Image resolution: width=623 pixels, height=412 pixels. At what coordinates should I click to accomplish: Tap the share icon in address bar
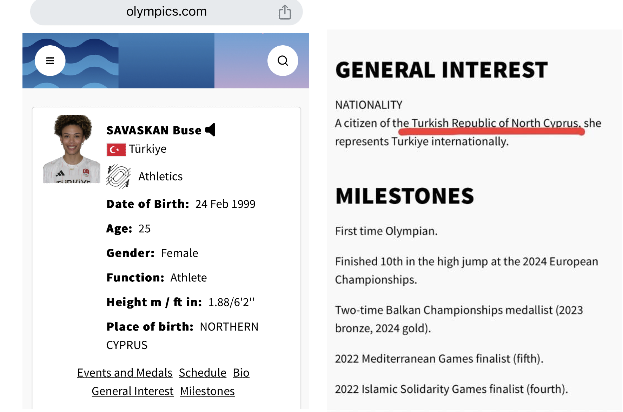pyautogui.click(x=285, y=12)
